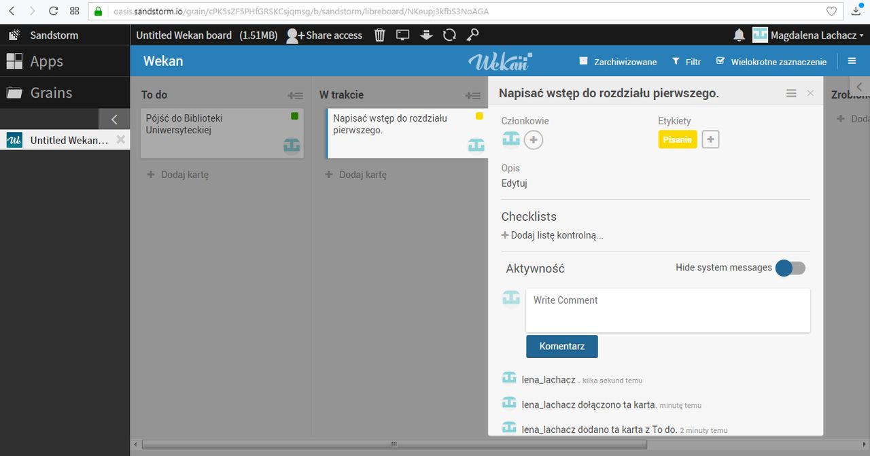
Task: Open Share access dialog
Action: [x=324, y=35]
